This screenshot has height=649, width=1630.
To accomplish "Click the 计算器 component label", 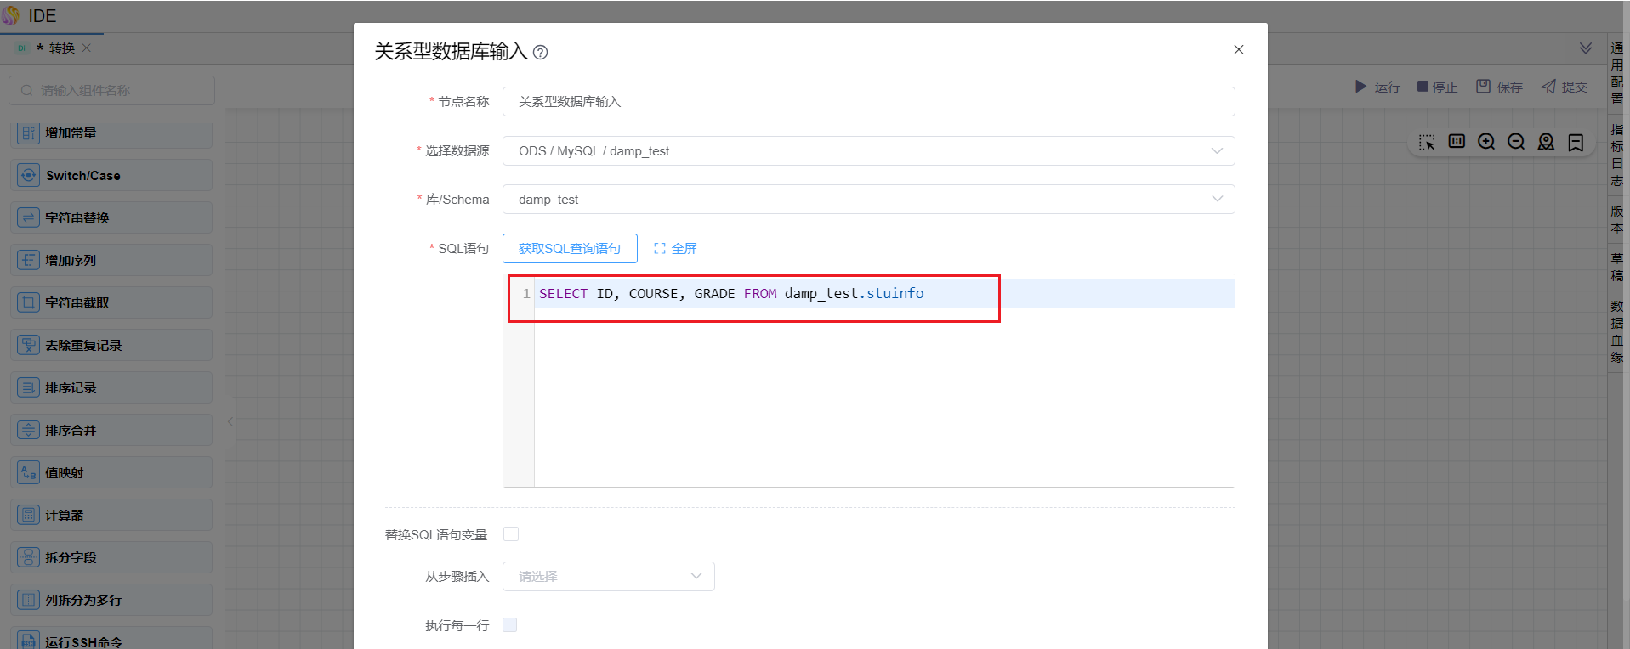I will click(65, 516).
